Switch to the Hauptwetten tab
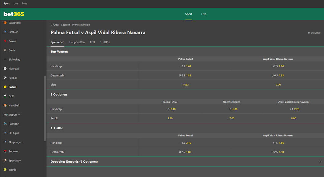The height and width of the screenshot is (177, 324). pos(77,42)
